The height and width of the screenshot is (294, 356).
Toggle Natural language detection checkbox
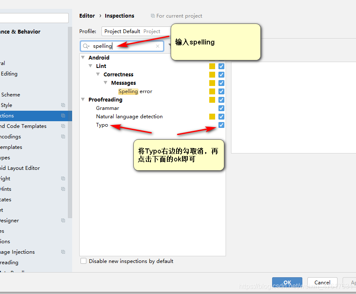(221, 117)
